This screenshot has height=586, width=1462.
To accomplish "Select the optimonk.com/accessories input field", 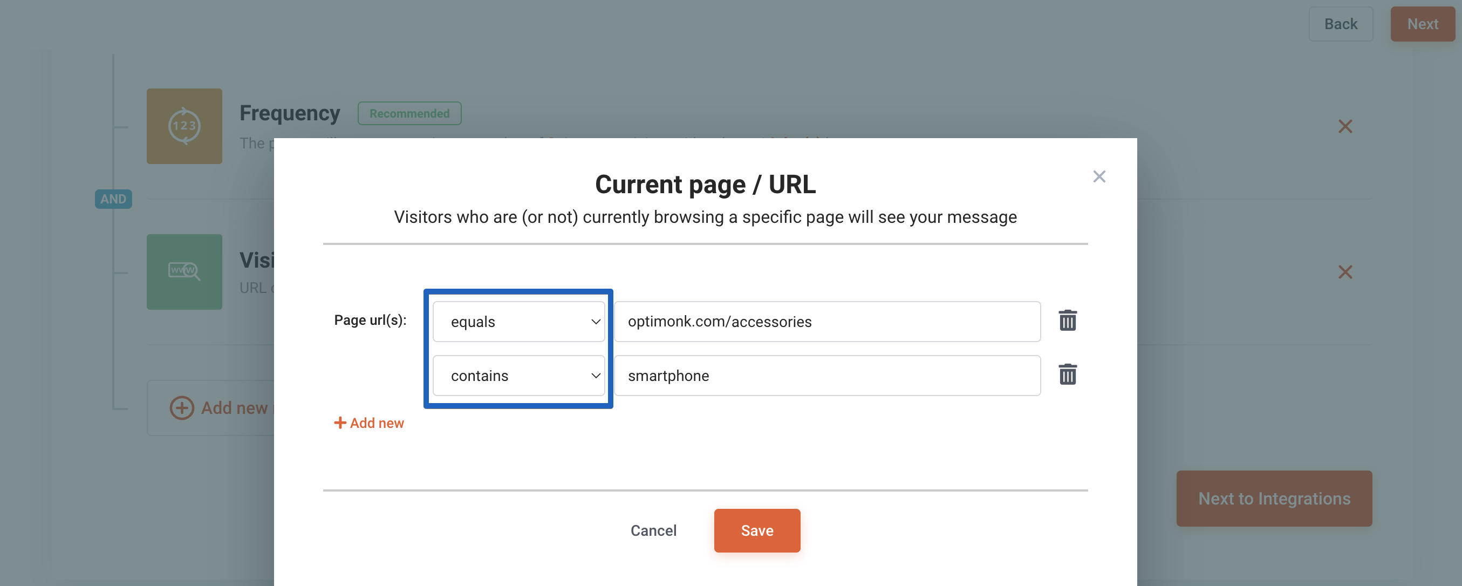I will (x=827, y=321).
